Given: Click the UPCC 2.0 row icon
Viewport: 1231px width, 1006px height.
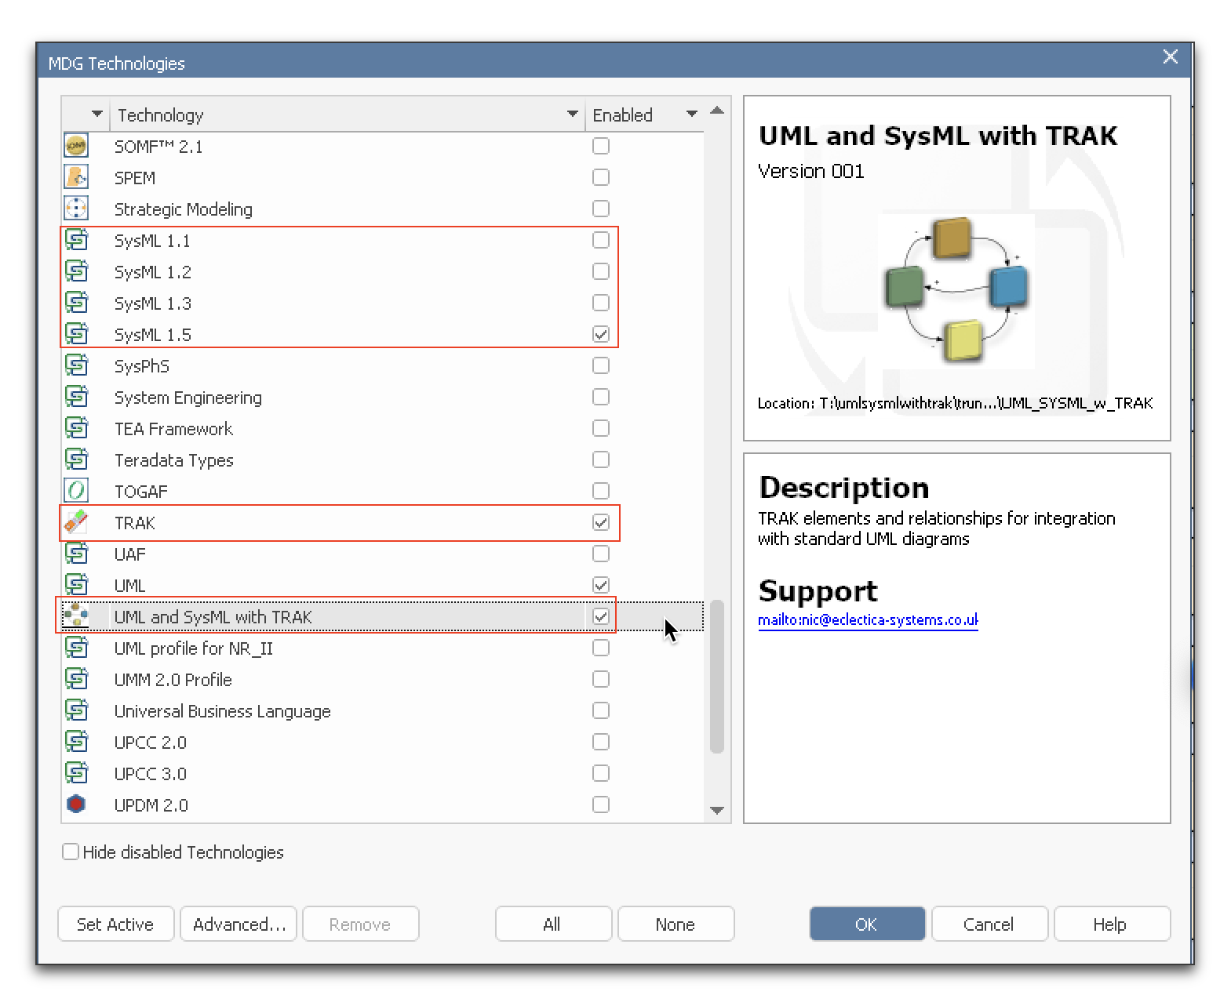Looking at the screenshot, I should coord(76,742).
